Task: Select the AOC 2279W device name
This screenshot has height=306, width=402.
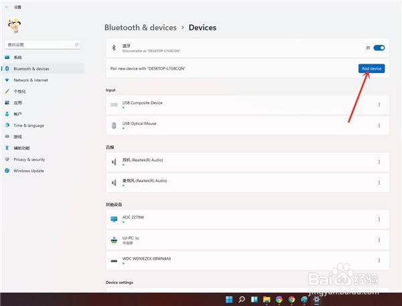Action: pyautogui.click(x=133, y=218)
